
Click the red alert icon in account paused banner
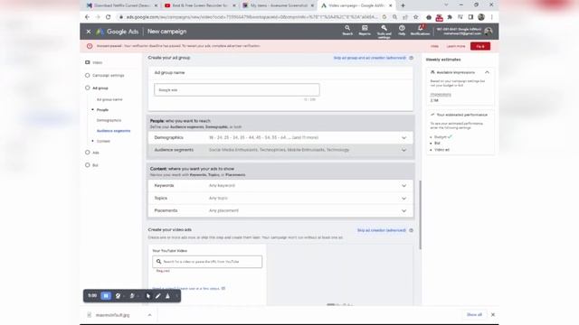tap(90, 46)
